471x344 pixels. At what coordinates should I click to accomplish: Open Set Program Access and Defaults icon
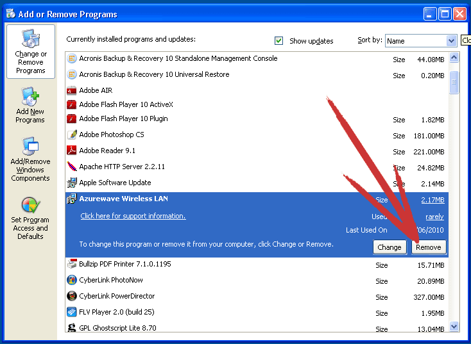click(30, 205)
